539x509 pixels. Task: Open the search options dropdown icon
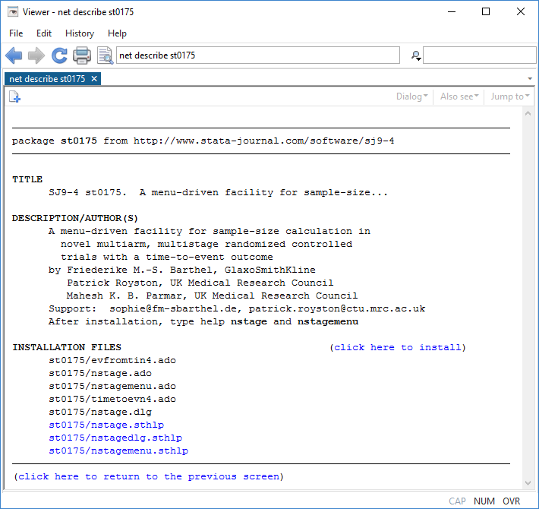click(x=416, y=55)
